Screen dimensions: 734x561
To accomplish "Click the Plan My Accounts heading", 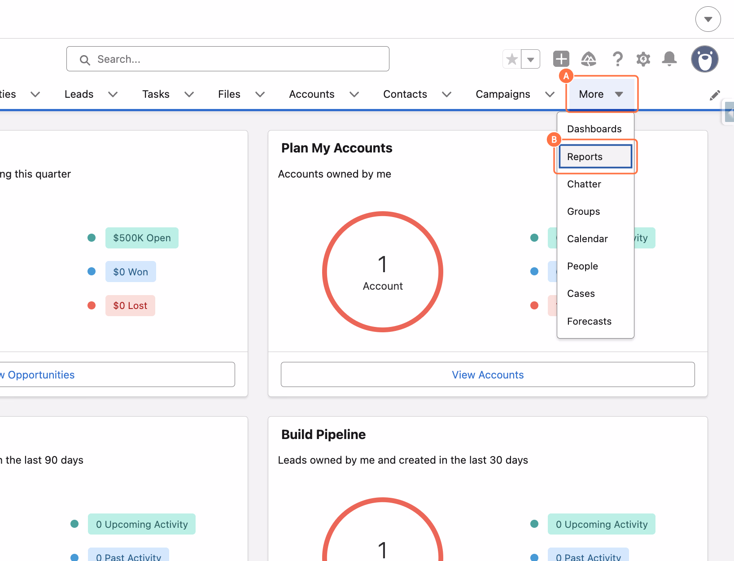I will coord(336,148).
